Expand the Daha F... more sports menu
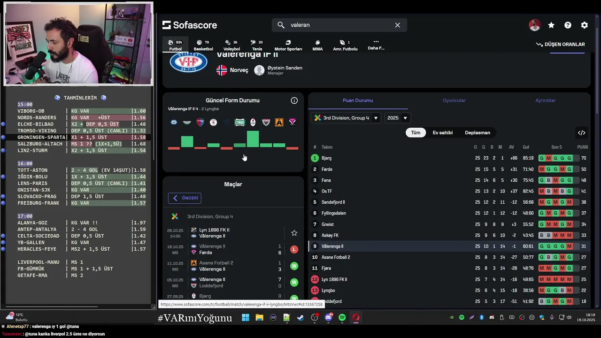The image size is (601, 338). click(376, 45)
